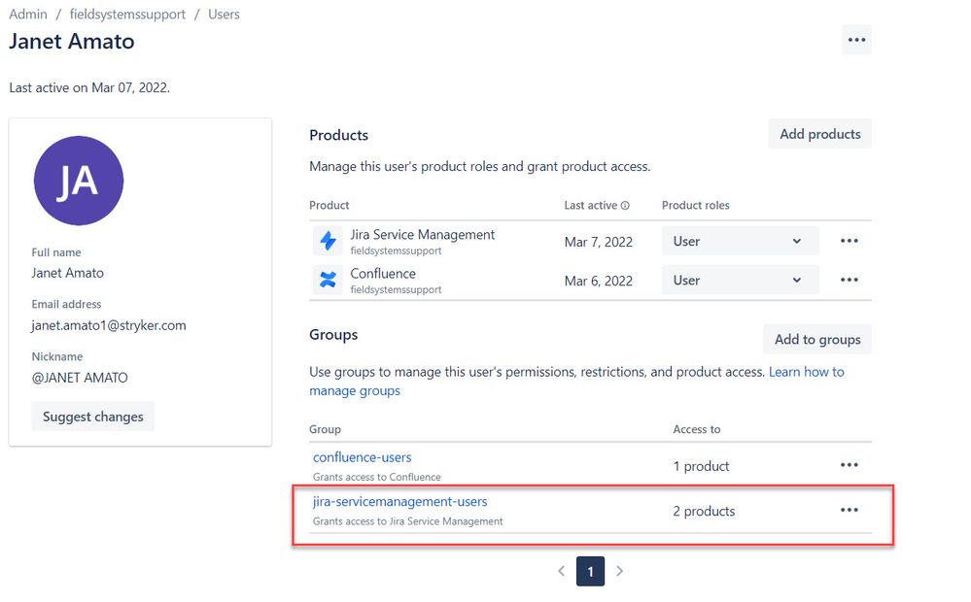Open more options for confluence-users group
This screenshot has height=602, width=971.
pos(849,465)
